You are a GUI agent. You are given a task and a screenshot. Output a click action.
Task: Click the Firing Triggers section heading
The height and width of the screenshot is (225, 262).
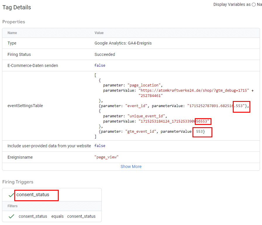coord(18,182)
